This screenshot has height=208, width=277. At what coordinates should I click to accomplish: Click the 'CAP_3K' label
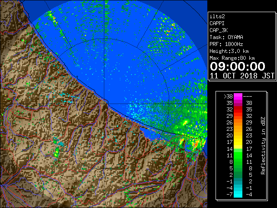(x=219, y=30)
